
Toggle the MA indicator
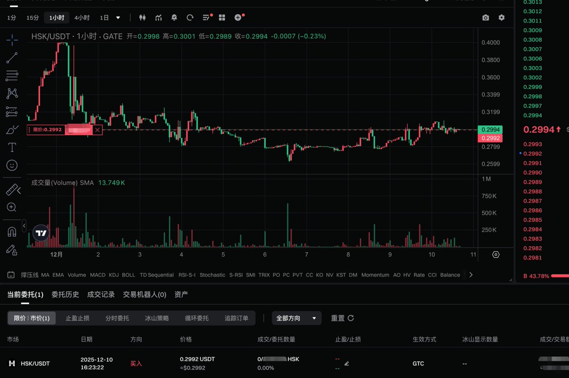click(x=45, y=275)
